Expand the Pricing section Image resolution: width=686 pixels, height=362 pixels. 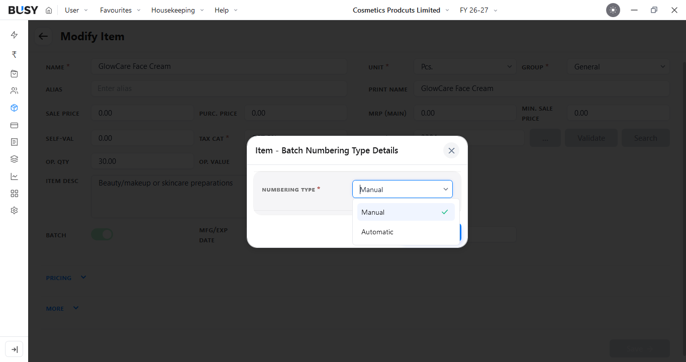coord(66,278)
